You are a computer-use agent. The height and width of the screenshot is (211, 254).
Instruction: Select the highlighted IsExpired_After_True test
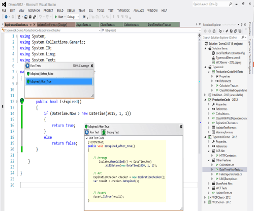(59, 81)
